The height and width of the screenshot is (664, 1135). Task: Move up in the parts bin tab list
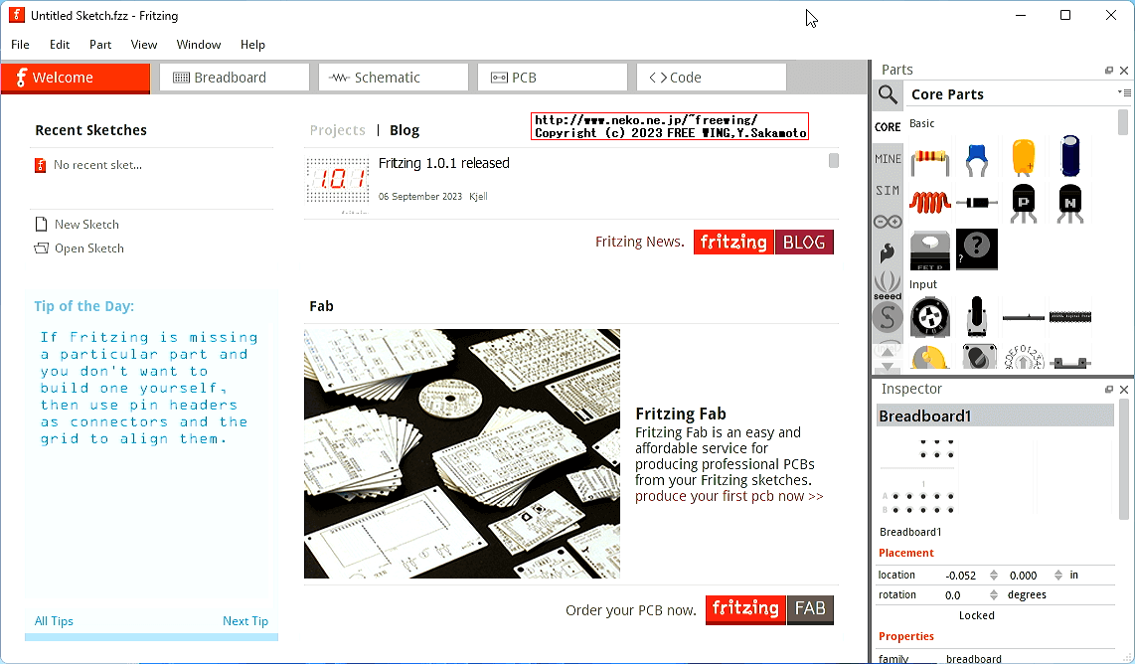point(888,351)
